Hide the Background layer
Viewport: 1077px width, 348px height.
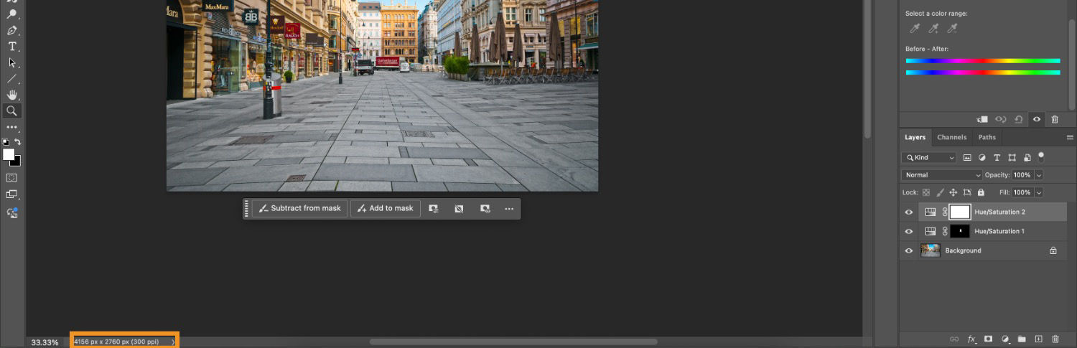click(909, 250)
